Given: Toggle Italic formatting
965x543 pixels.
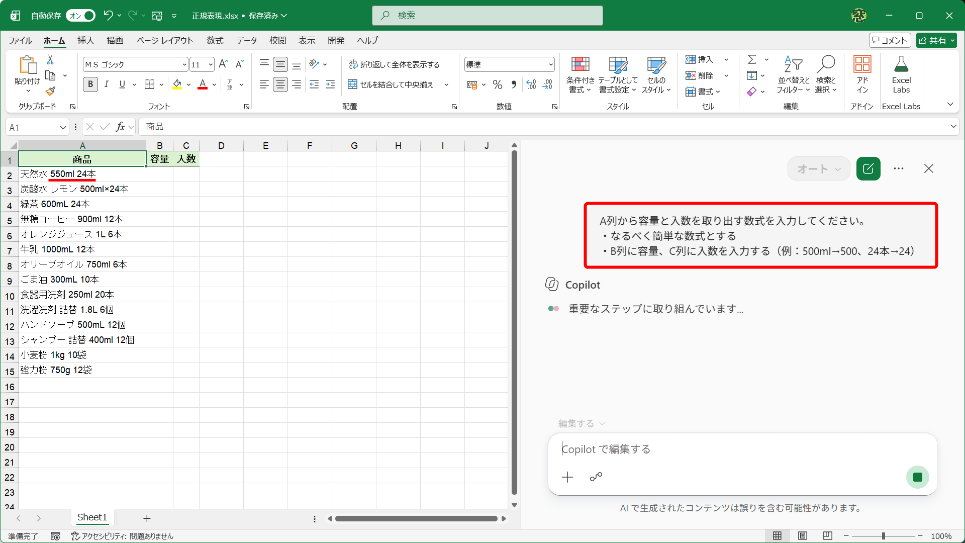Looking at the screenshot, I should 107,84.
